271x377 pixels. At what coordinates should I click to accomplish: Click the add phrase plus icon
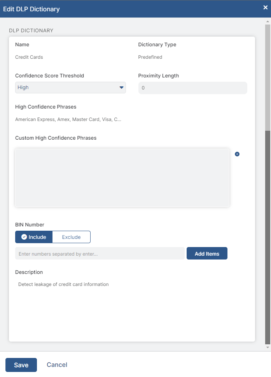(x=237, y=154)
